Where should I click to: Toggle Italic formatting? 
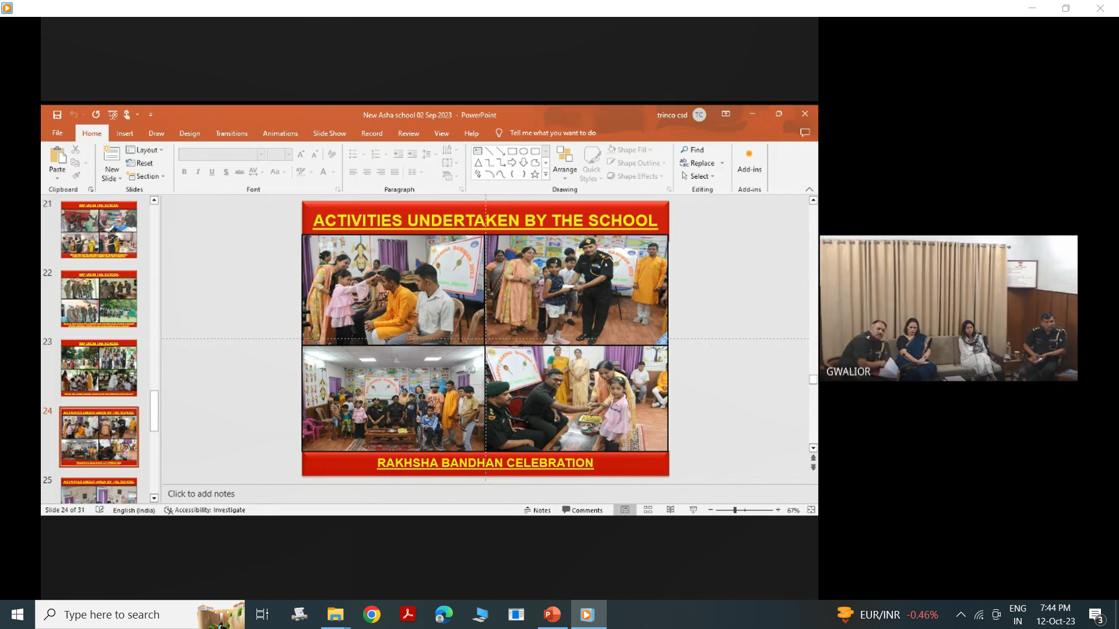(x=198, y=172)
